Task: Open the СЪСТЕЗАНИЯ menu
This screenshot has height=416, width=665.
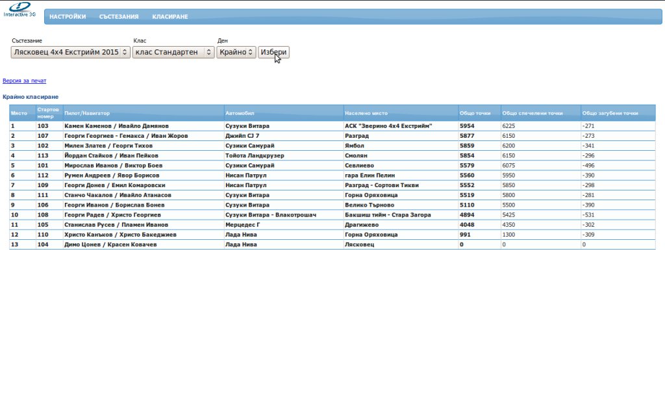Action: click(119, 16)
